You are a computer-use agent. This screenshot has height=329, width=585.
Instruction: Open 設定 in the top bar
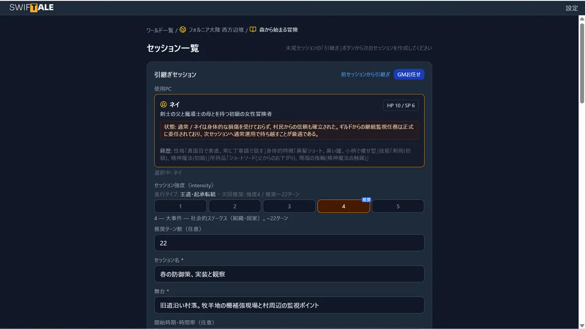(572, 8)
